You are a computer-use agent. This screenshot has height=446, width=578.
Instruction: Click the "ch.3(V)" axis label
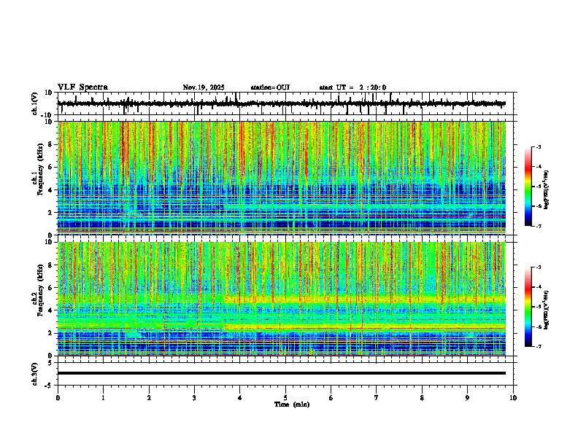[34, 374]
